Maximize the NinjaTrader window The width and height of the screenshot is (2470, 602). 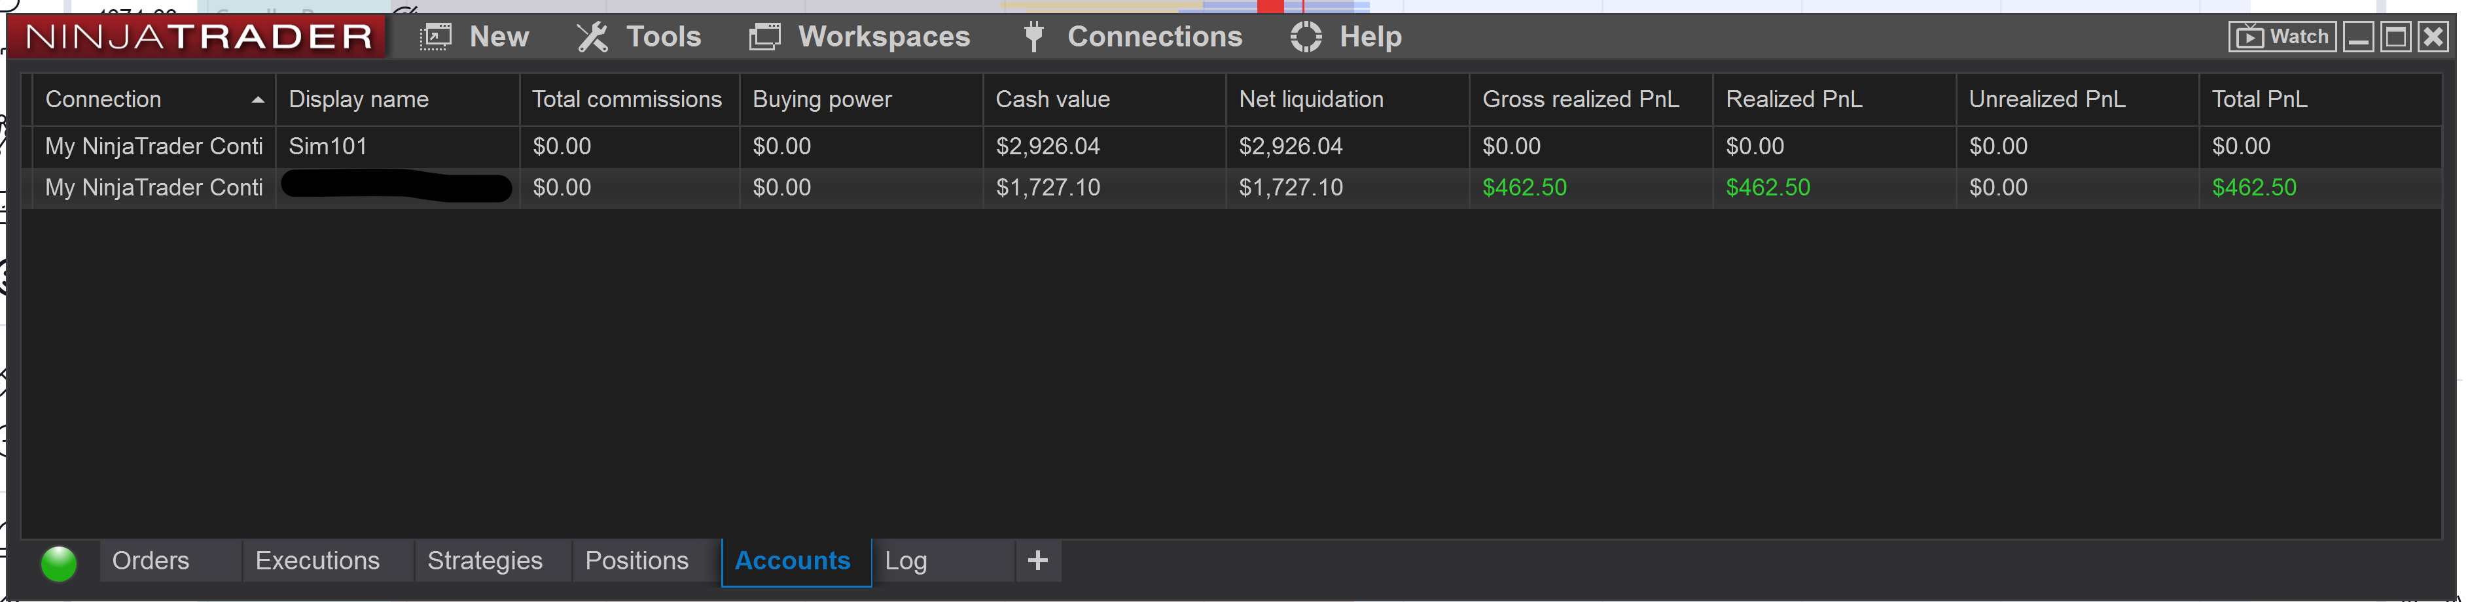[x=2395, y=37]
